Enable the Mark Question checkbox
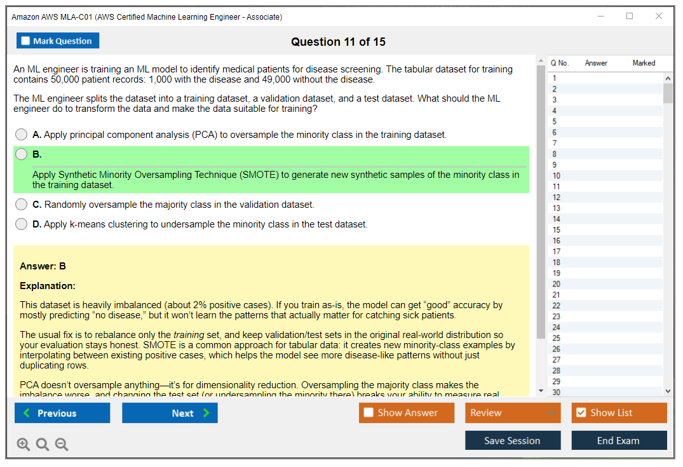Viewport: 683px width, 467px height. click(x=25, y=40)
